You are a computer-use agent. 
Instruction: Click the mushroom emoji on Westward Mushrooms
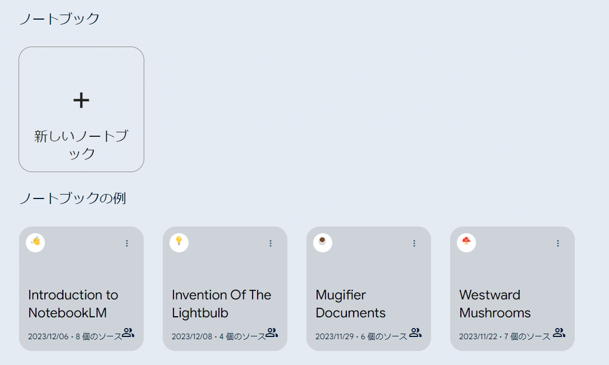(466, 243)
